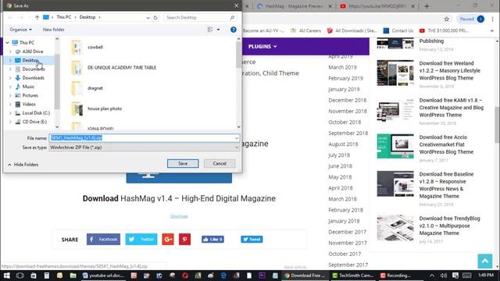This screenshot has width=500, height=281.
Task: Open the Help icon in Save As dialog
Action: pos(234,30)
